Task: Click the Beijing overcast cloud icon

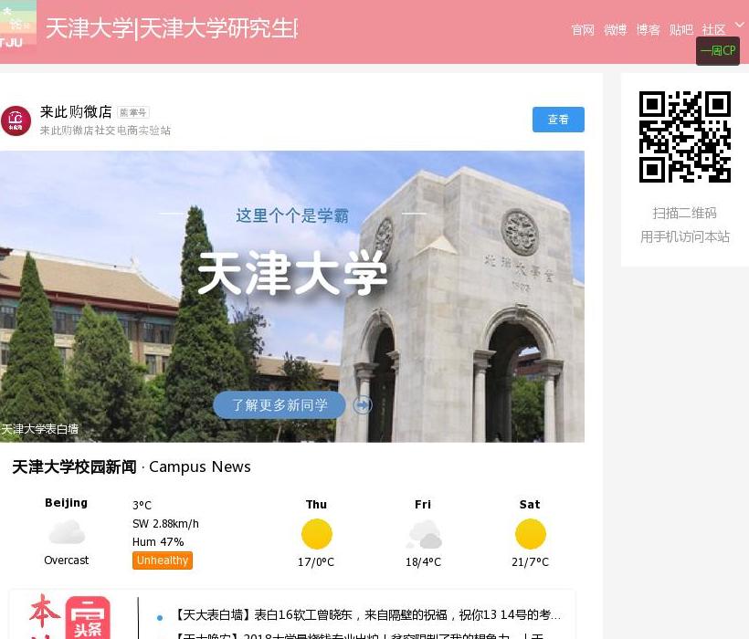Action: coord(67,532)
